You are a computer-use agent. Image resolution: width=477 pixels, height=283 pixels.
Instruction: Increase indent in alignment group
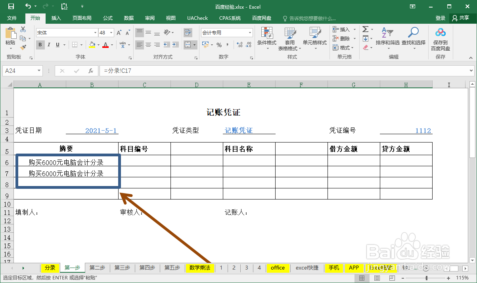pyautogui.click(x=176, y=45)
